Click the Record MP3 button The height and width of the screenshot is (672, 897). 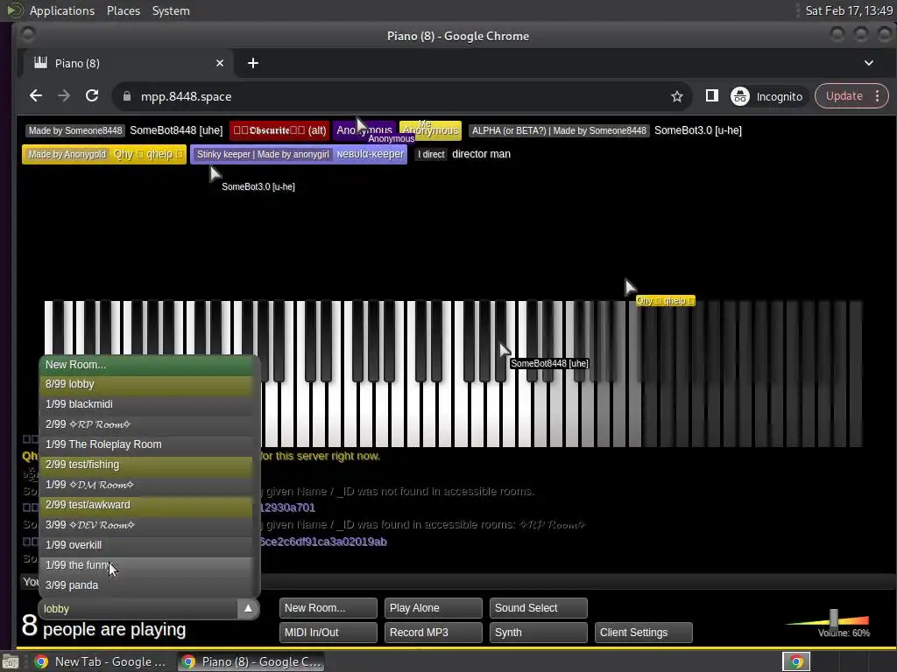[x=433, y=633]
